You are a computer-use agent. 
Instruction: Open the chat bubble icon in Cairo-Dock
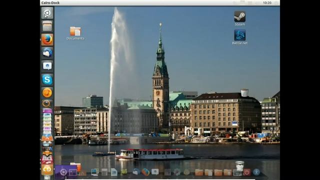pos(155,172)
